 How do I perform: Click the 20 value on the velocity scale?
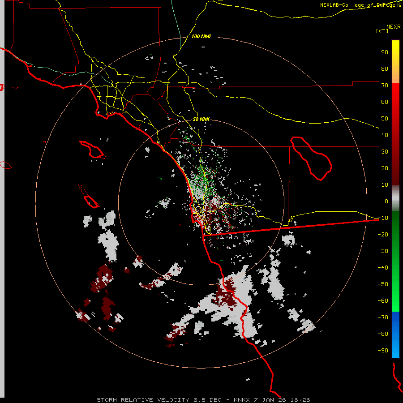[385, 168]
